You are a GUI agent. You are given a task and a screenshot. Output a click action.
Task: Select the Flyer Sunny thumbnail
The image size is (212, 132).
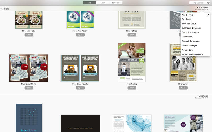pyautogui.click(x=183, y=63)
